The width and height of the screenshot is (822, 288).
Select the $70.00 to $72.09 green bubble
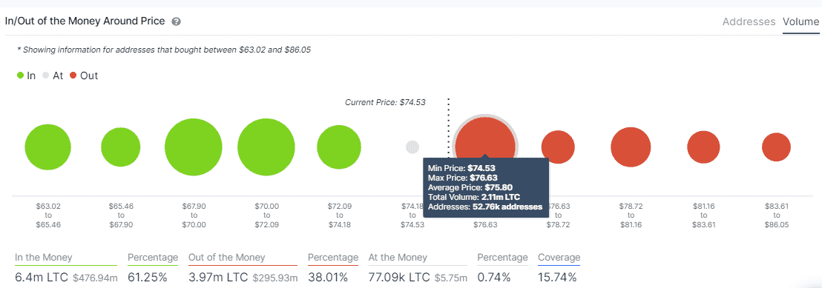coord(266,147)
